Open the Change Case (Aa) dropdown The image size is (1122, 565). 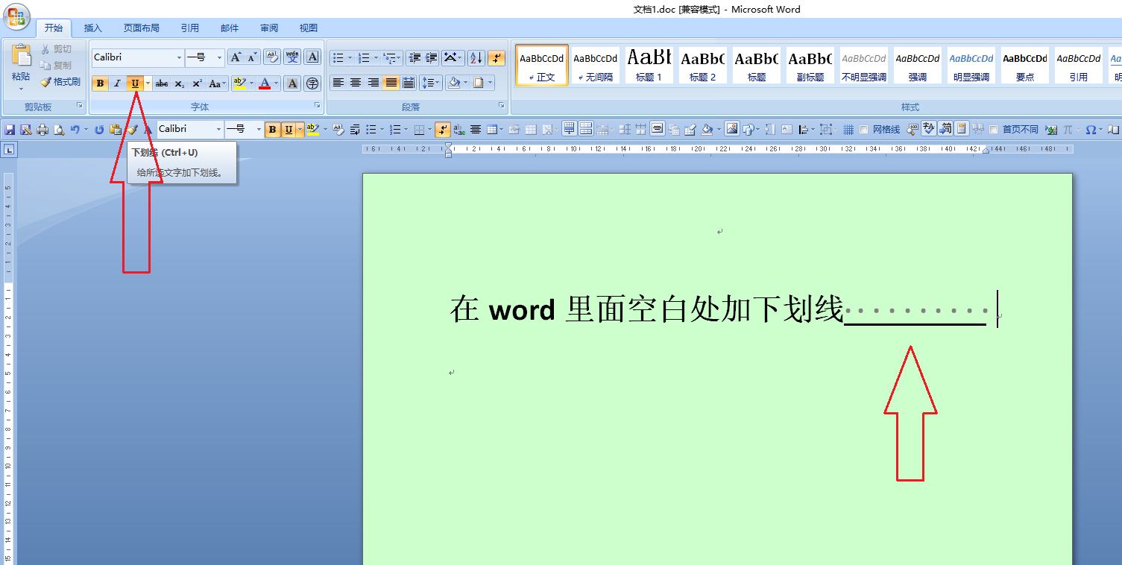(217, 83)
